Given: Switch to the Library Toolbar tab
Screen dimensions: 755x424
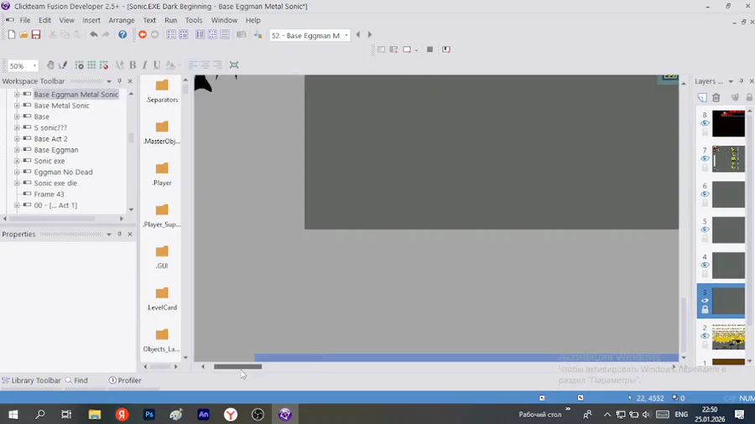Looking at the screenshot, I should tap(32, 380).
